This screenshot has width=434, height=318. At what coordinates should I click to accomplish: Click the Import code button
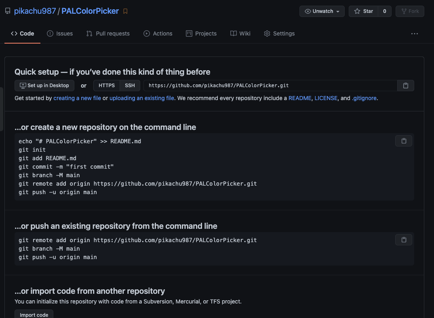pyautogui.click(x=34, y=315)
